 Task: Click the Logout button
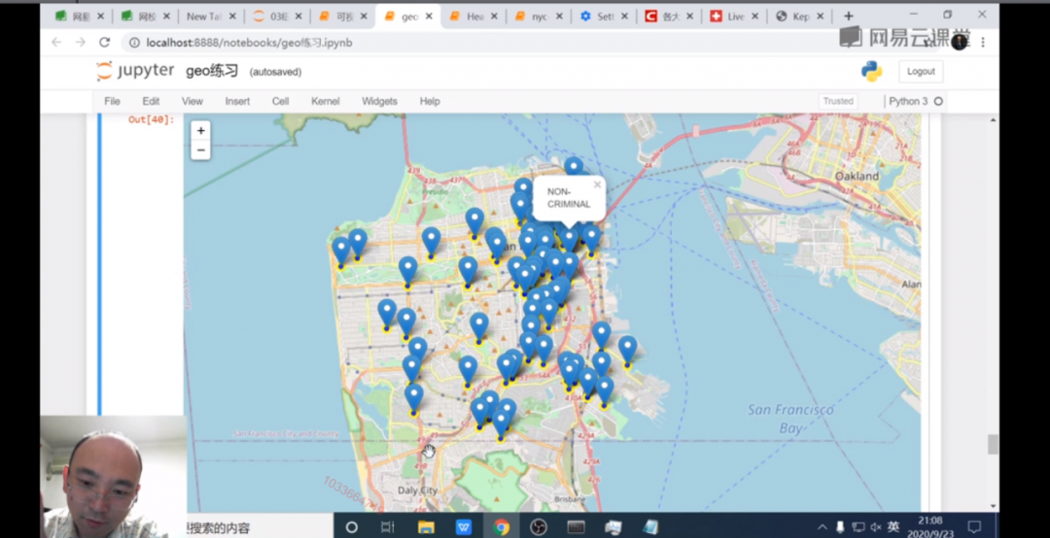coord(920,71)
